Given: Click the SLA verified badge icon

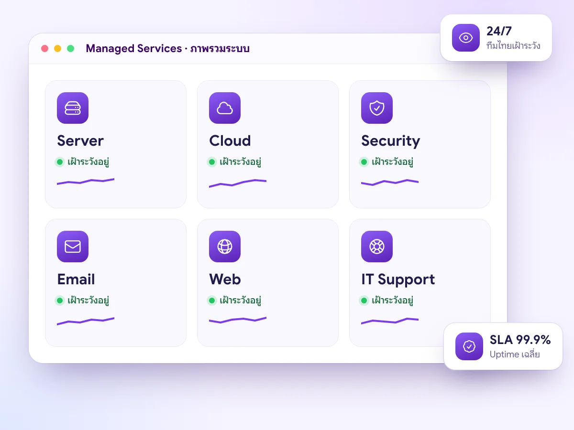Looking at the screenshot, I should 469,346.
